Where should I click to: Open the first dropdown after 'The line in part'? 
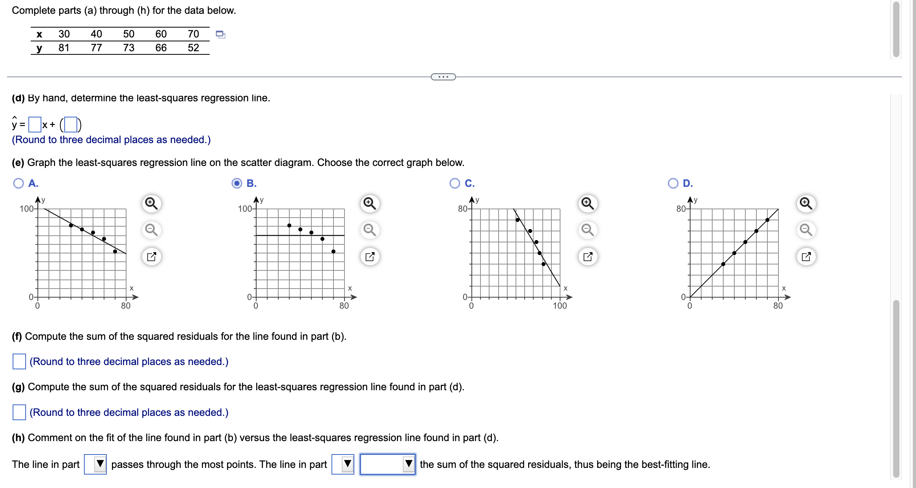pos(97,464)
